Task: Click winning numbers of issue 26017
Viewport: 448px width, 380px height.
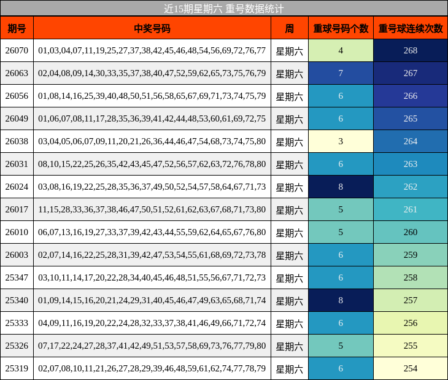Action: (x=152, y=209)
